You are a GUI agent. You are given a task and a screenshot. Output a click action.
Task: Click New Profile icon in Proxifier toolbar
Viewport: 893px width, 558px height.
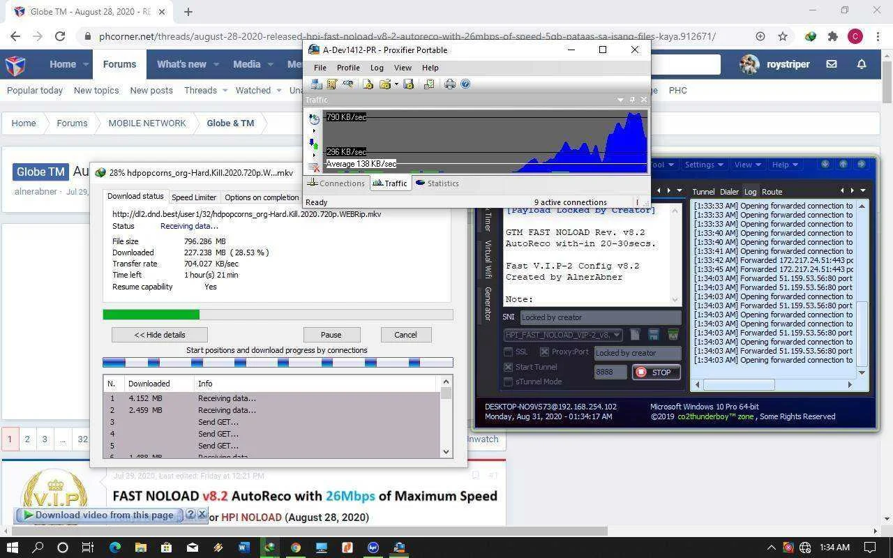368,84
